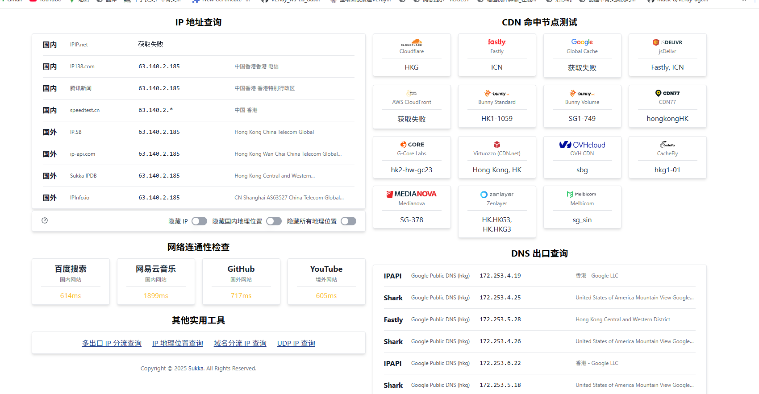This screenshot has height=394, width=759.
Task: Click DNS IP address 172.253.4.19
Action: [500, 276]
